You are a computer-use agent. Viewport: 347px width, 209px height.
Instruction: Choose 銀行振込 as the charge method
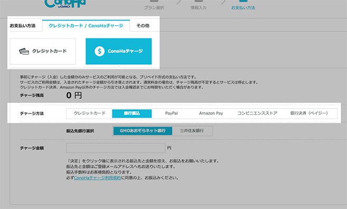132,113
